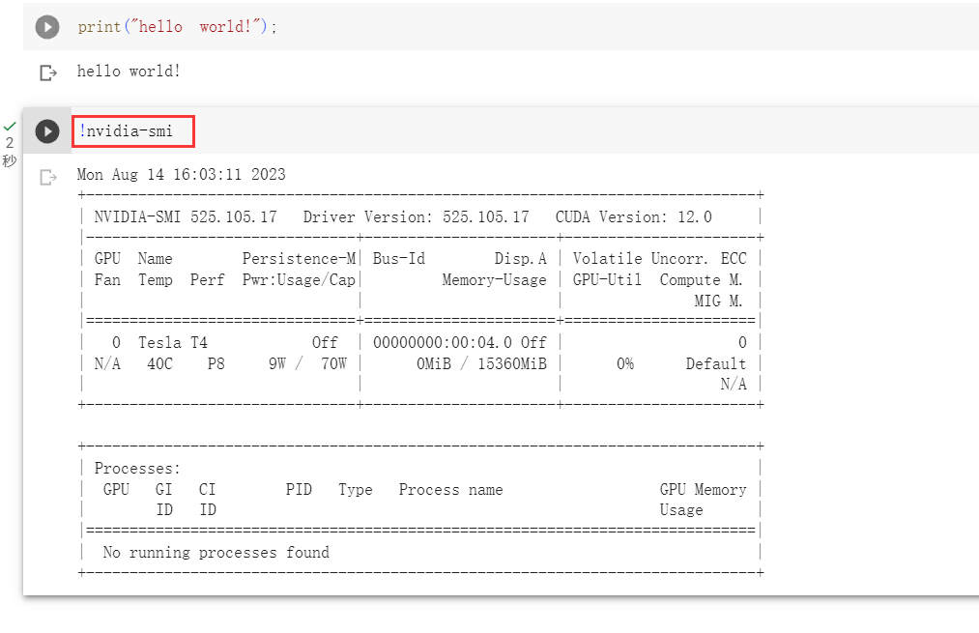Click the green execution success checkmark
The width and height of the screenshot is (979, 633).
10,127
